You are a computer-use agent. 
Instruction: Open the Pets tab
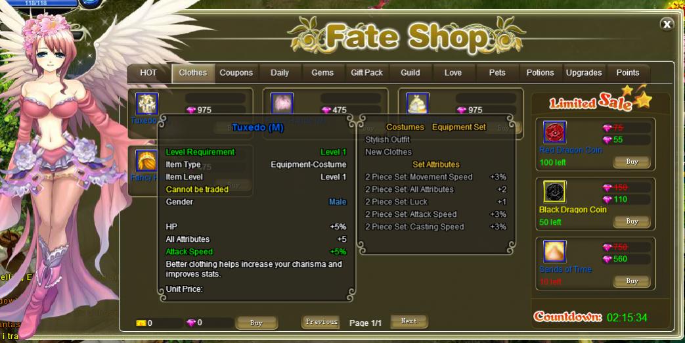[497, 73]
